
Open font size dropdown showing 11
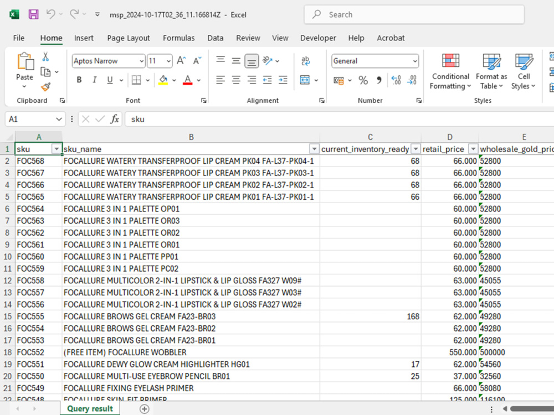168,61
